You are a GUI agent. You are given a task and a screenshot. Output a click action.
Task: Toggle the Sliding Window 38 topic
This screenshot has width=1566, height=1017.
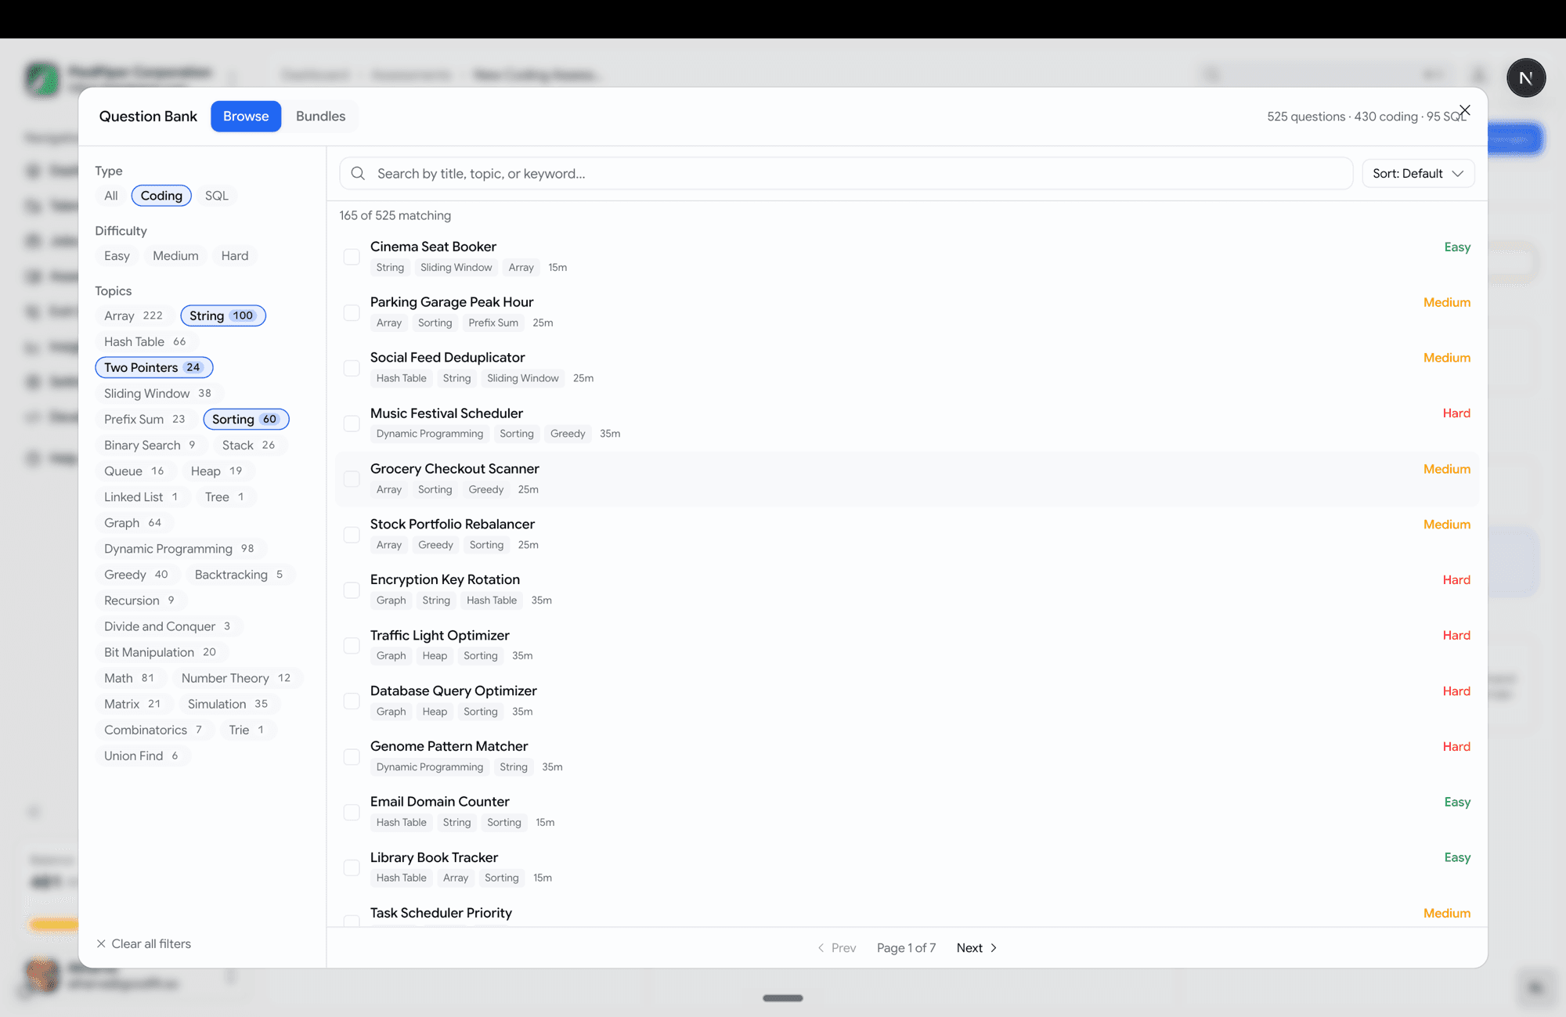(x=158, y=393)
